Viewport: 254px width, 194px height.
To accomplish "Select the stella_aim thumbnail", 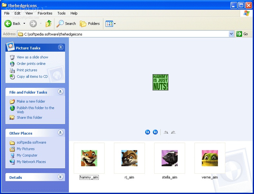I will [170, 158].
